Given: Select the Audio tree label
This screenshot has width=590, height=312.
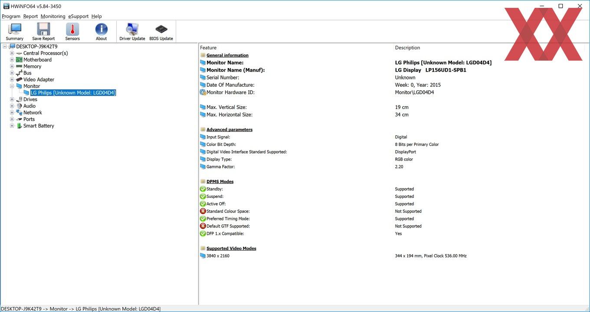Looking at the screenshot, I should coord(29,106).
